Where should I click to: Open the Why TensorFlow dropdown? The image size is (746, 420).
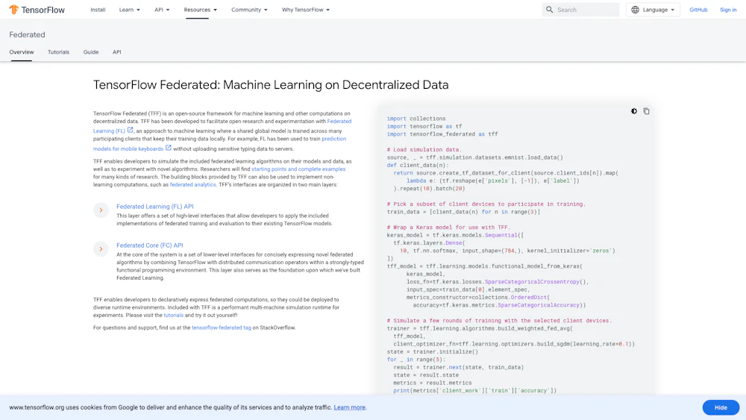point(305,10)
